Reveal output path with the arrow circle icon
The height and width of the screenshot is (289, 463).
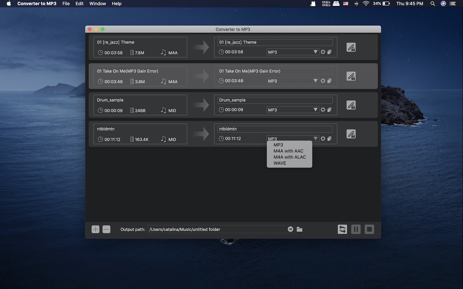pyautogui.click(x=290, y=229)
